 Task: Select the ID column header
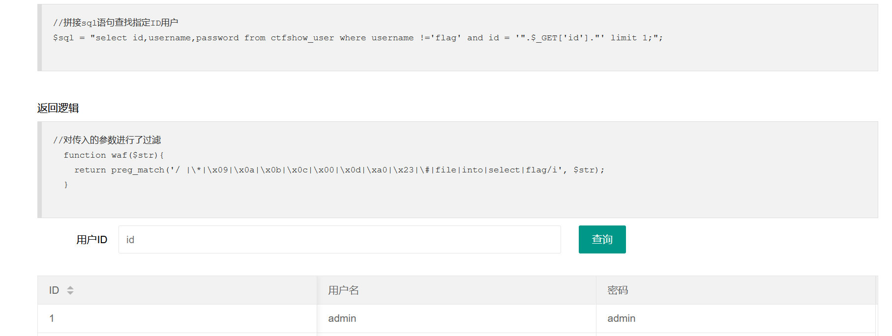pyautogui.click(x=177, y=290)
